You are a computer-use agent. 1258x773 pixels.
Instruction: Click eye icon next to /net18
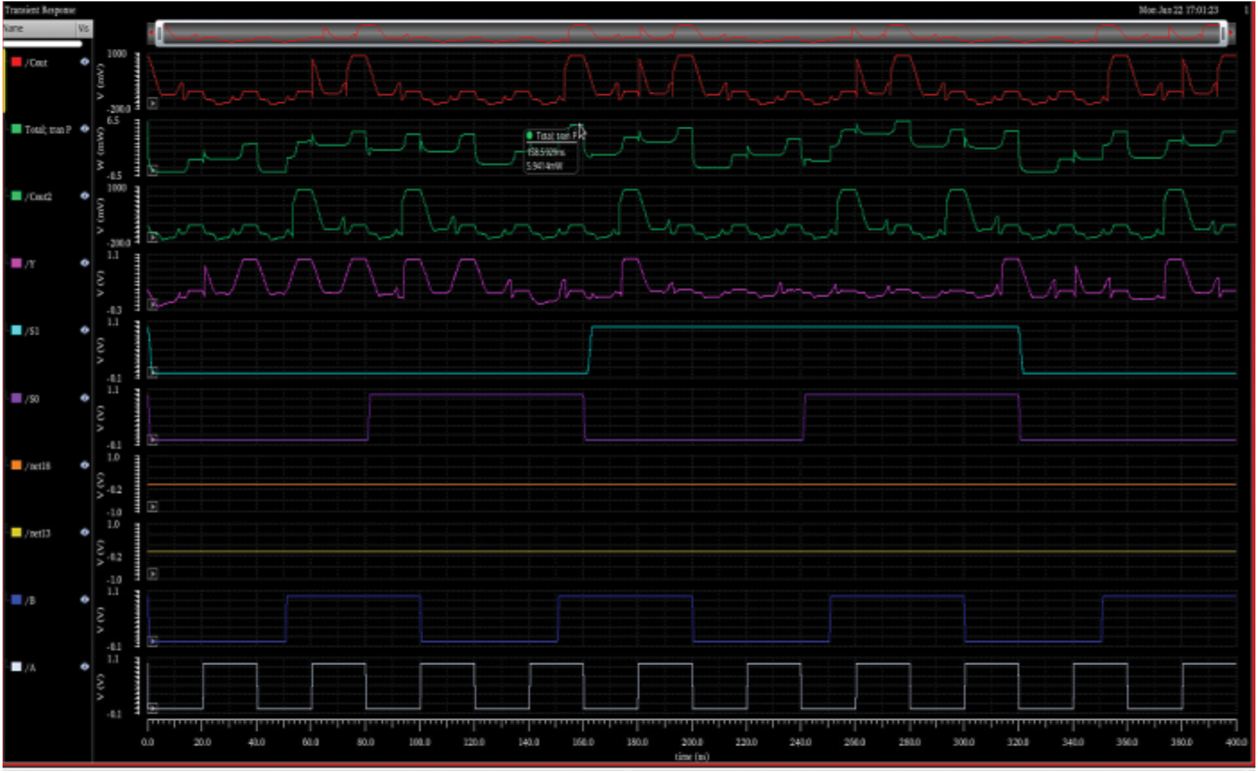point(84,465)
